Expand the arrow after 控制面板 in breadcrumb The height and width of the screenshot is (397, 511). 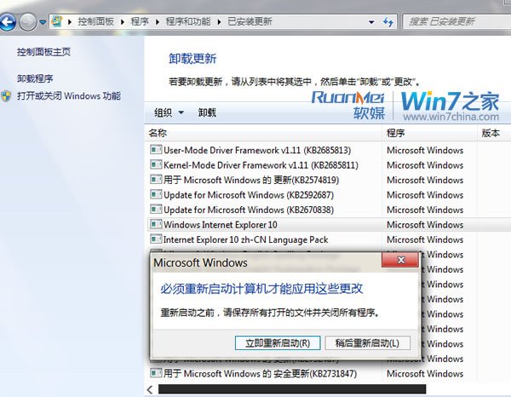(x=123, y=20)
